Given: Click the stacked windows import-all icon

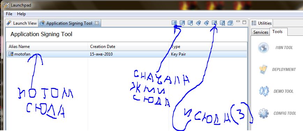Looking at the screenshot, I should (230, 23).
